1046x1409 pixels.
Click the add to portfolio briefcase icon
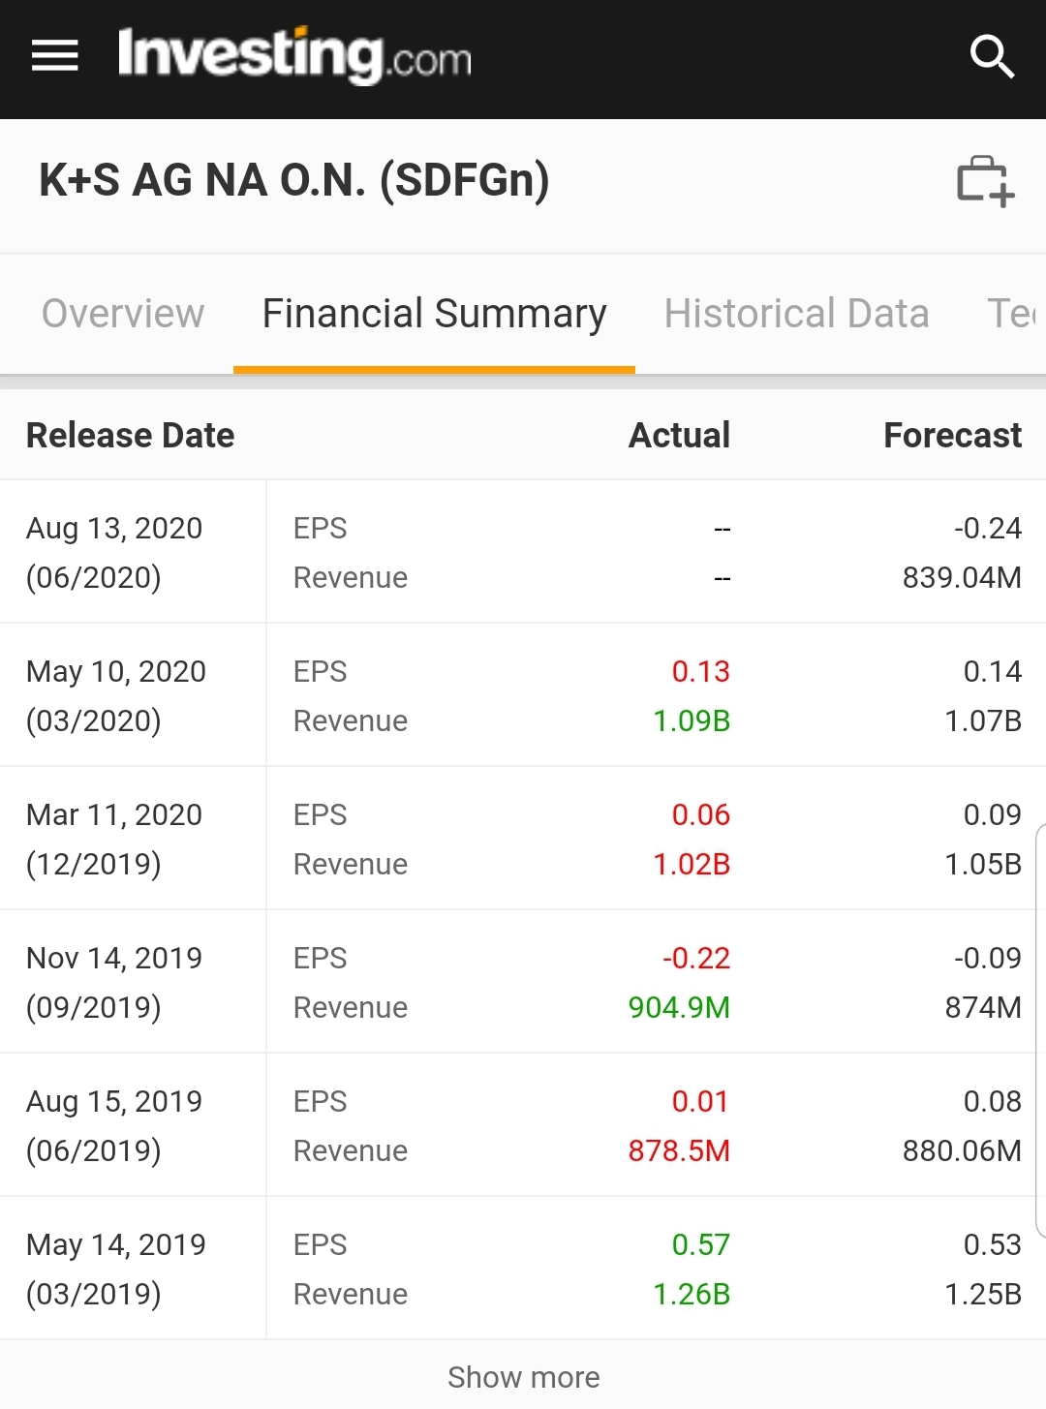pyautogui.click(x=984, y=181)
